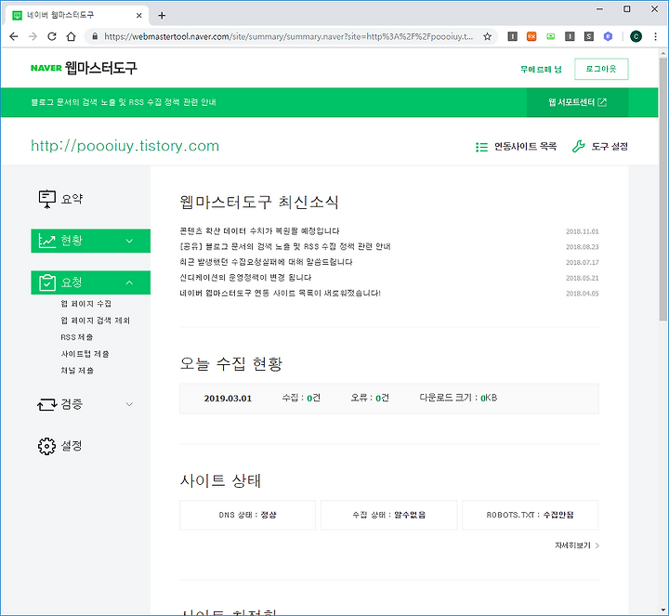Image resolution: width=669 pixels, height=616 pixels.
Task: Click the 현황 chart icon
Action: [x=47, y=241]
